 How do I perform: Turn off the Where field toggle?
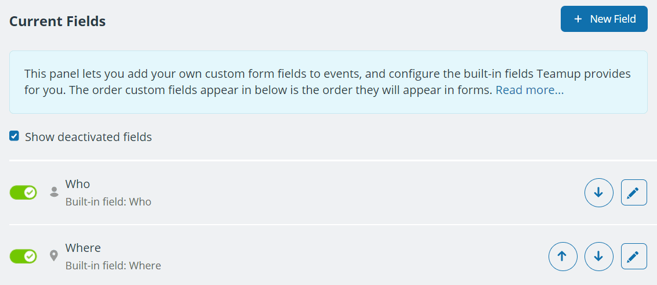click(23, 256)
